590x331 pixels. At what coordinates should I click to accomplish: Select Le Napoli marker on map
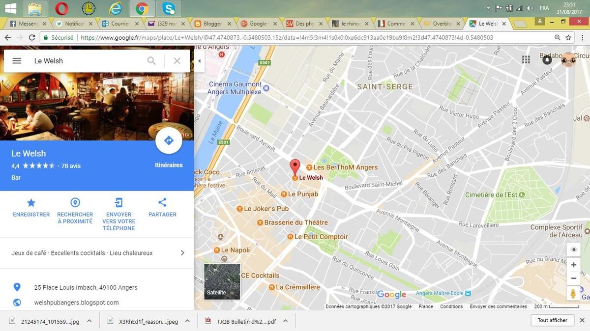pos(231,250)
